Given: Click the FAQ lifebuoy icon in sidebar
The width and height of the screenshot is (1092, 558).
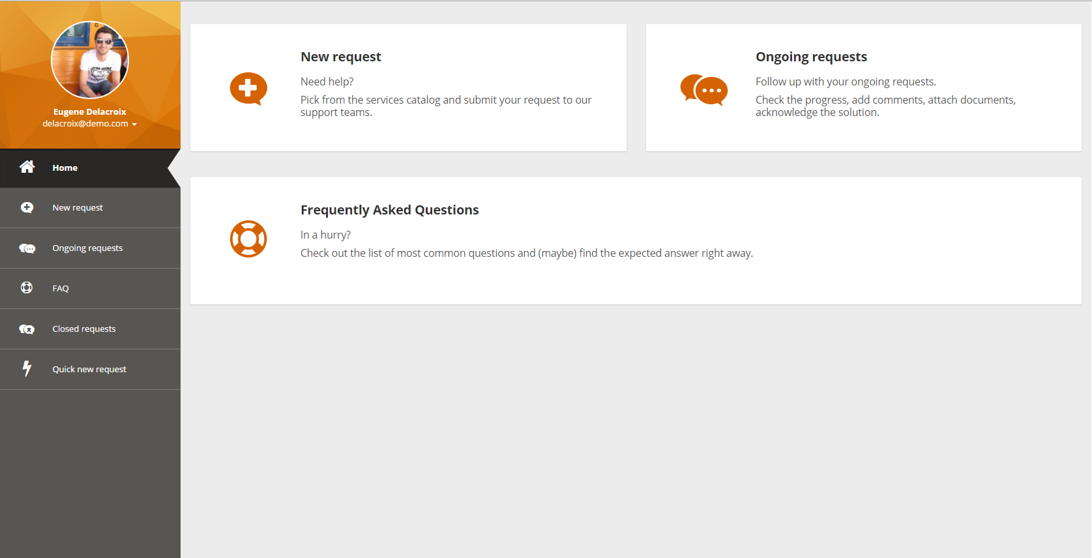Looking at the screenshot, I should click(27, 287).
